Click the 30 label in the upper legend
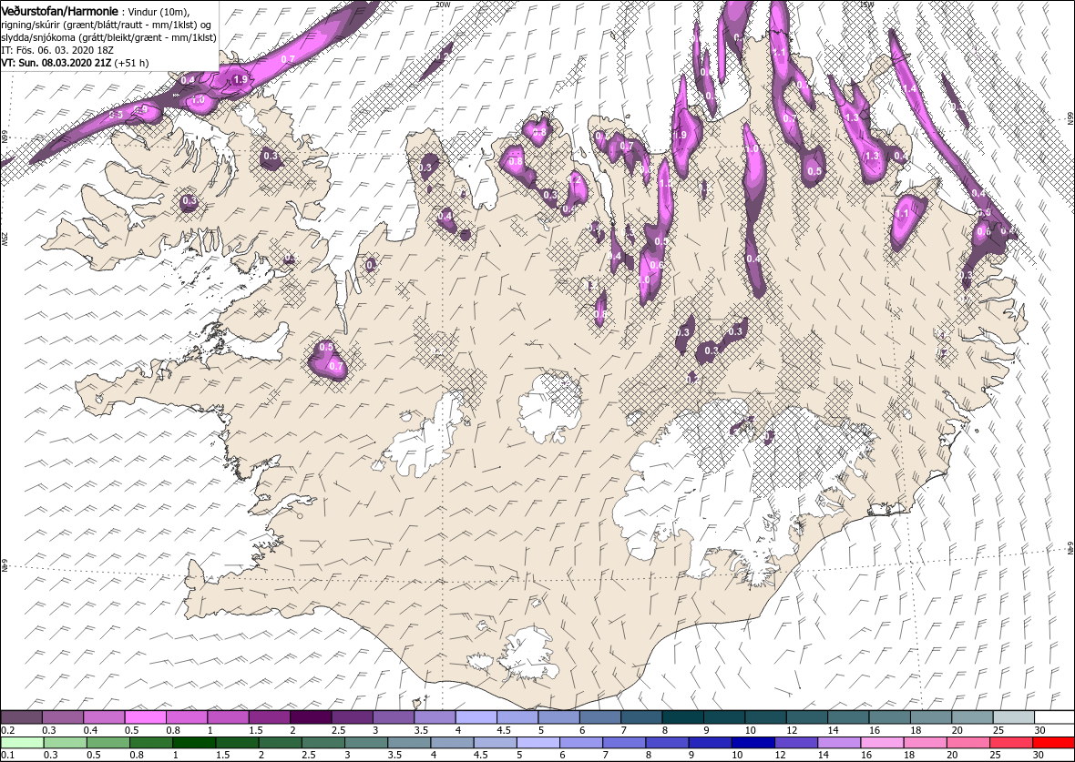 pos(1039,730)
